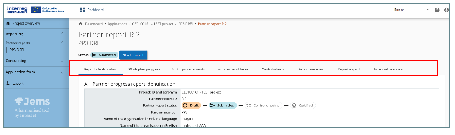This screenshot has height=135, width=455.
Task: Click the Submitted status chip near Start control
Action: 104,55
